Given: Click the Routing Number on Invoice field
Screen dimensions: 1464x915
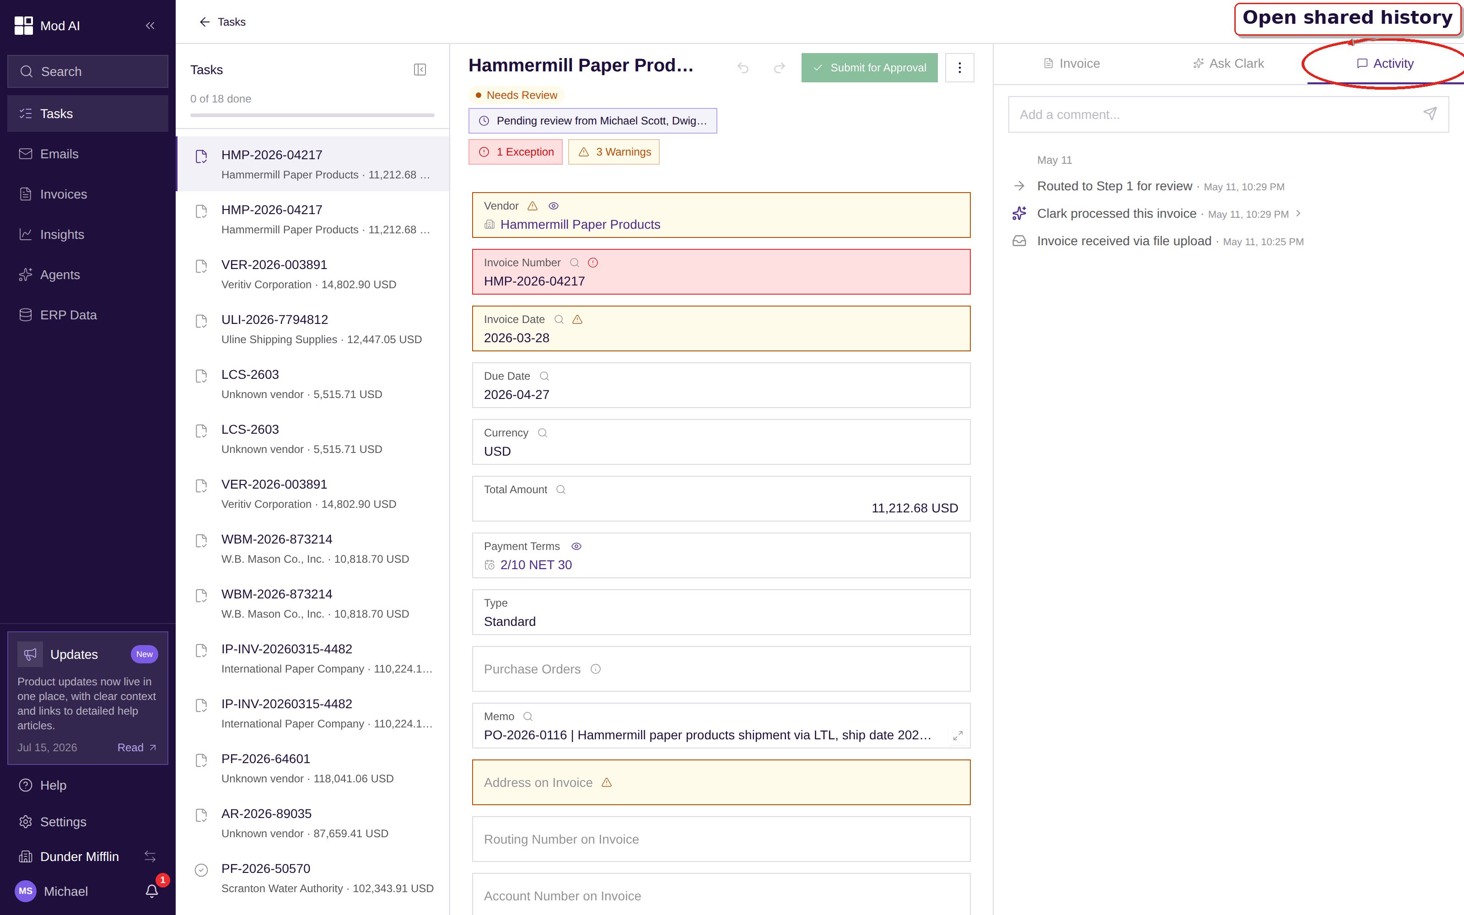Looking at the screenshot, I should (721, 840).
